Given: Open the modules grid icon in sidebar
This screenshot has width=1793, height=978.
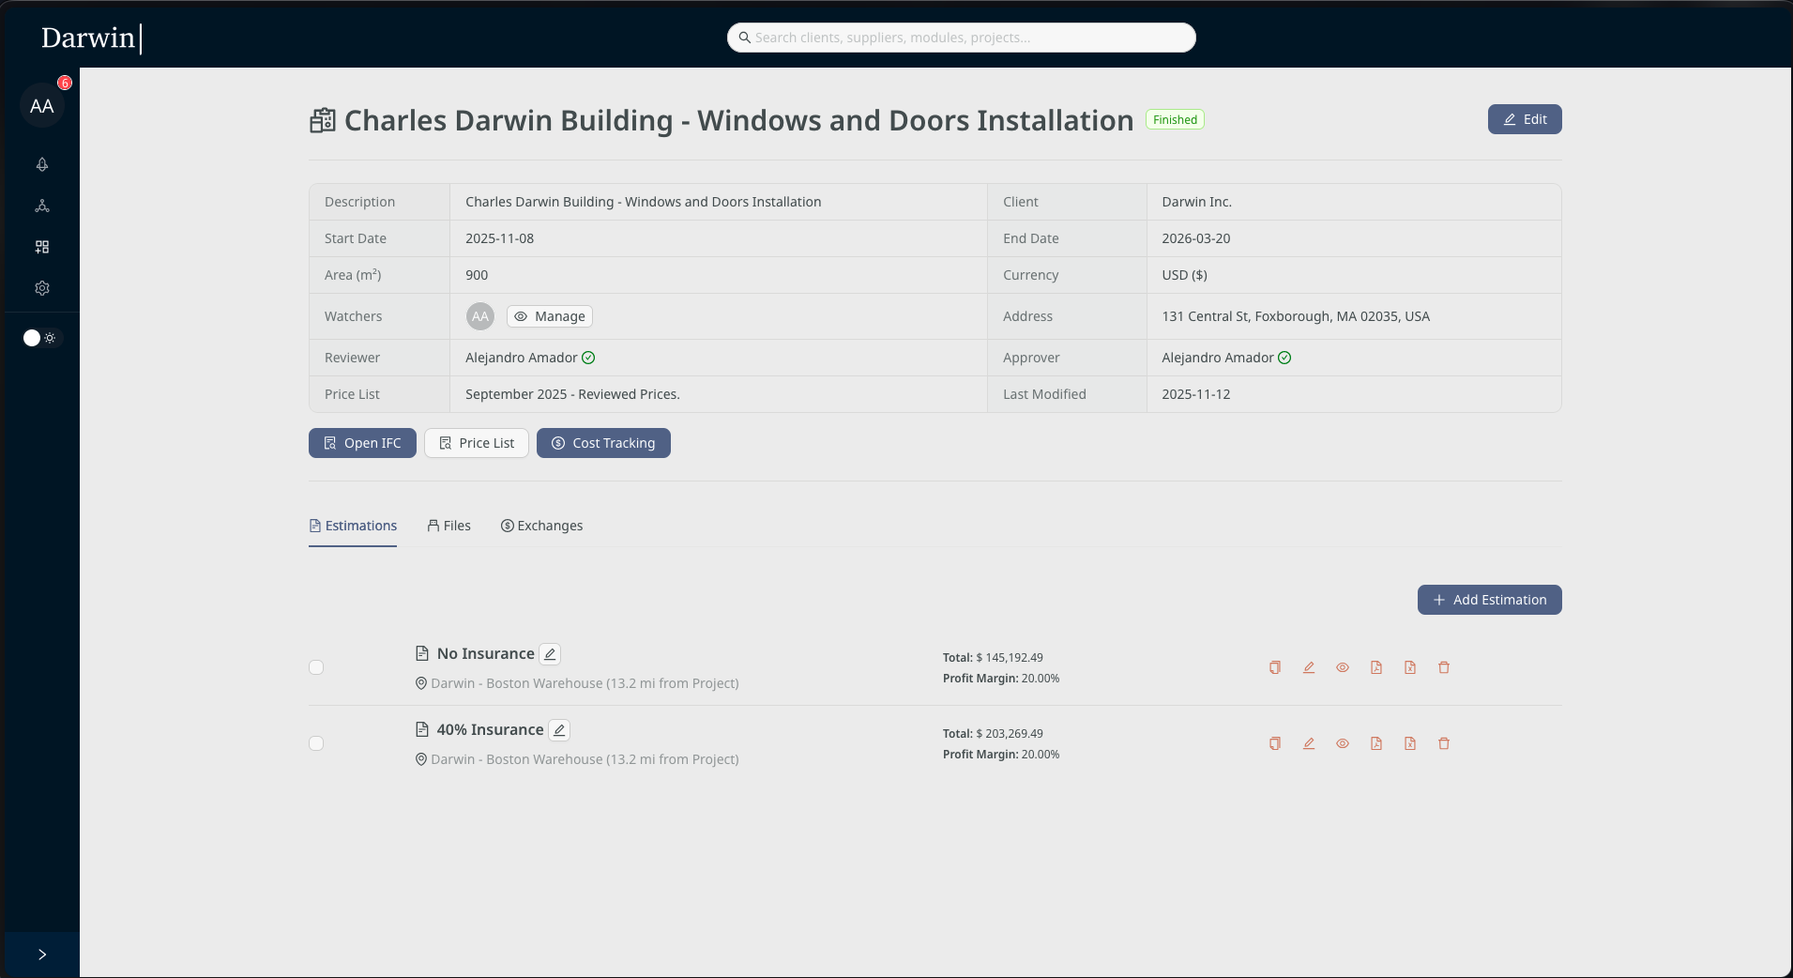Looking at the screenshot, I should pyautogui.click(x=41, y=247).
